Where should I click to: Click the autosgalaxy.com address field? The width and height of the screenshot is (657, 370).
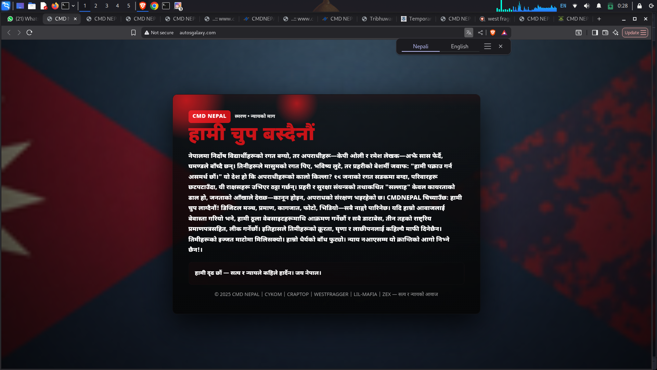(x=197, y=33)
